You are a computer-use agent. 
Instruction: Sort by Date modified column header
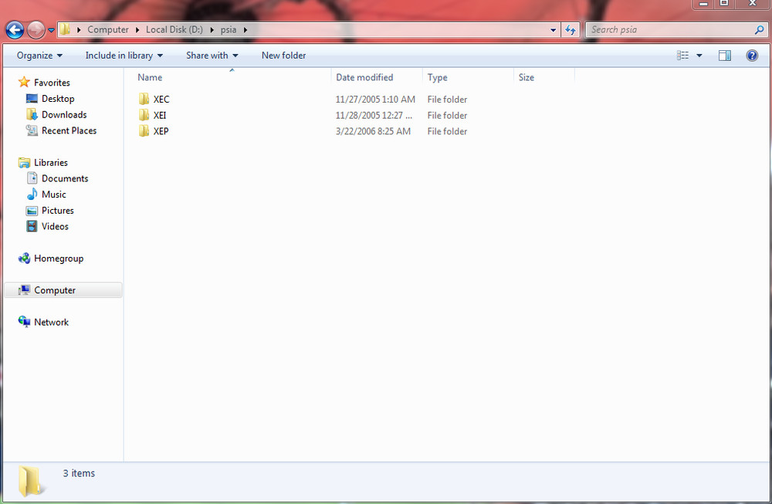coord(364,77)
